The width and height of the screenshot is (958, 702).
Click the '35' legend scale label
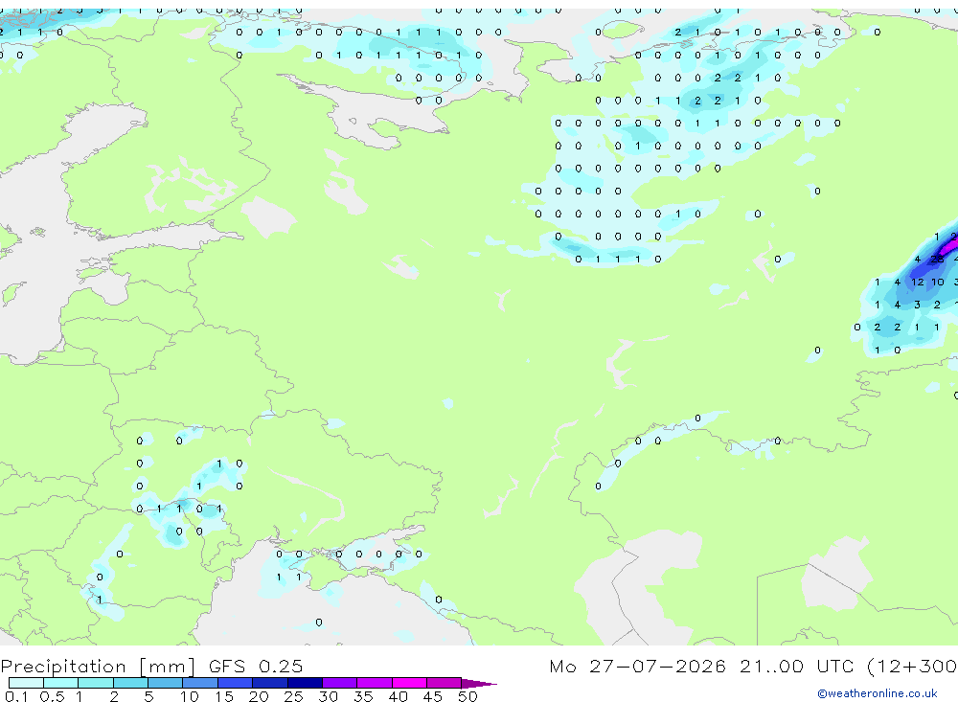363,696
